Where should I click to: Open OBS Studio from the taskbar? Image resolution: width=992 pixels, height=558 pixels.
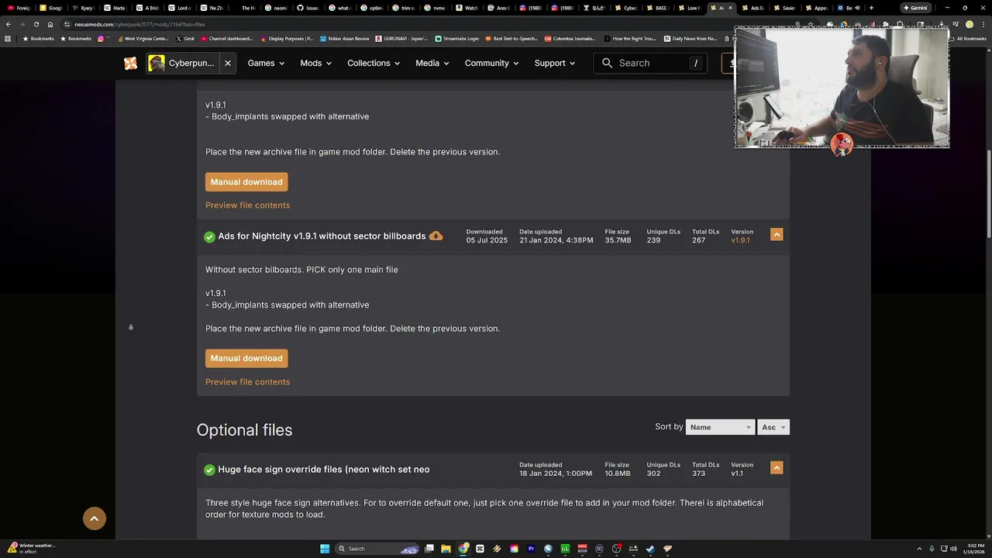(x=617, y=549)
